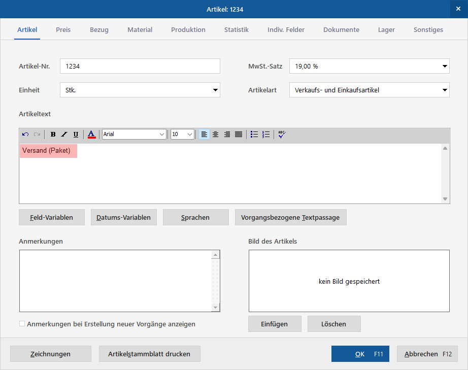Screen dimensions: 468x370
Task: Click Löschen to remove the image
Action: coord(334,324)
